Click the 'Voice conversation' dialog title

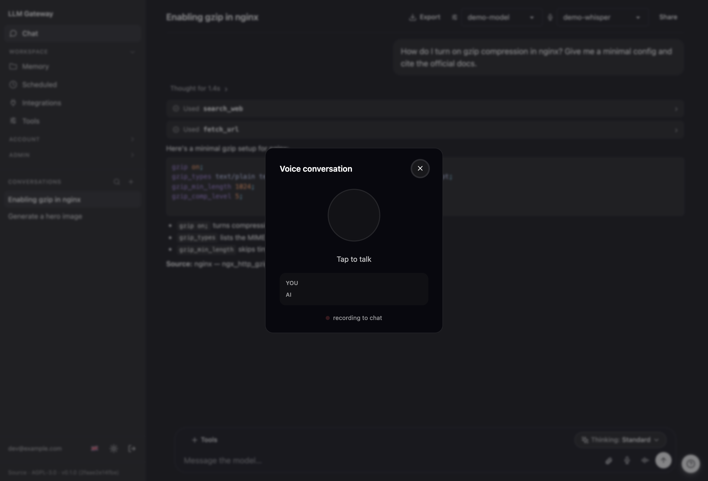[316, 169]
